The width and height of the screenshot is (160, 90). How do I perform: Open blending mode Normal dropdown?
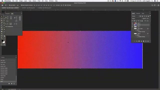[137, 18]
